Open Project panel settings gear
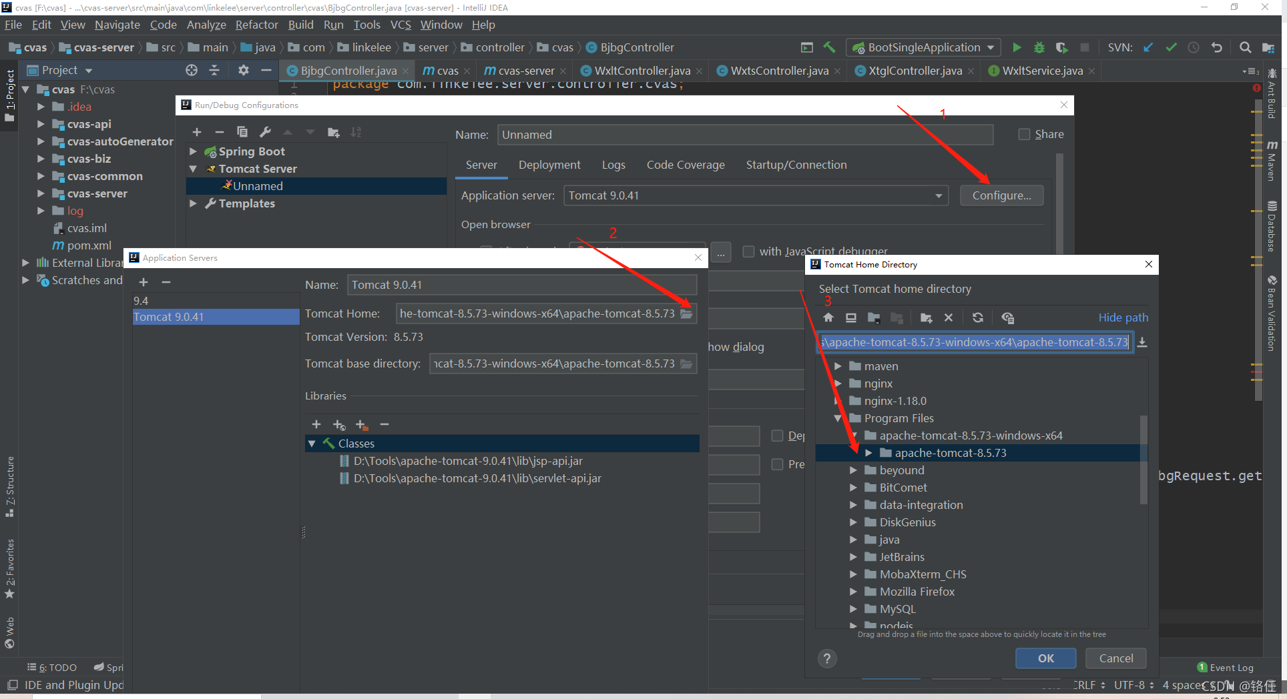This screenshot has width=1287, height=699. tap(243, 70)
